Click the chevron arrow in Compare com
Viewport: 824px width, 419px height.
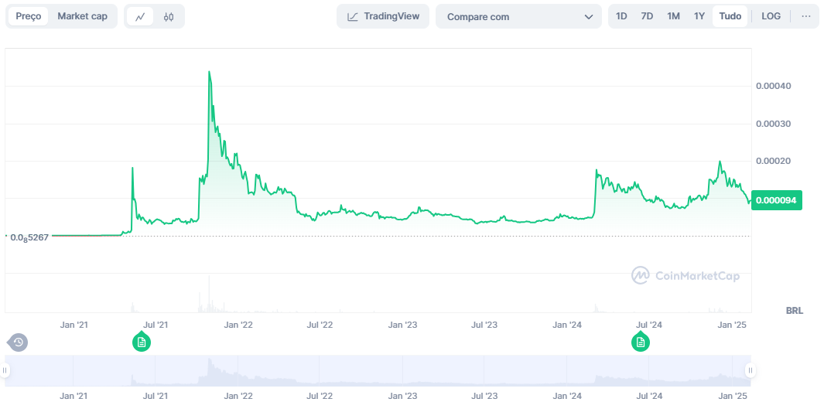(589, 16)
